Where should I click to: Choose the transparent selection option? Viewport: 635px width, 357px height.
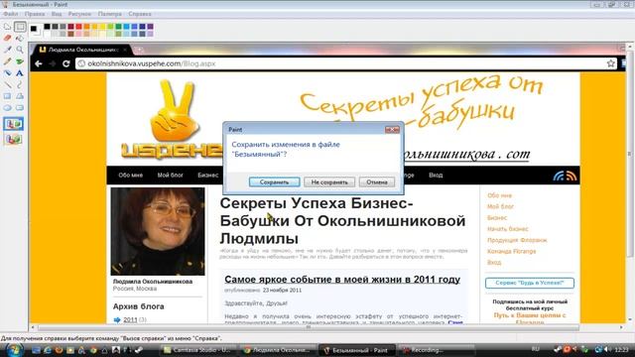(x=13, y=139)
